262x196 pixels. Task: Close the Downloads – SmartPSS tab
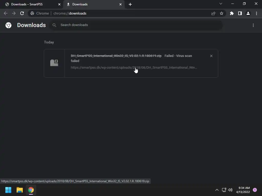pyautogui.click(x=59, y=4)
